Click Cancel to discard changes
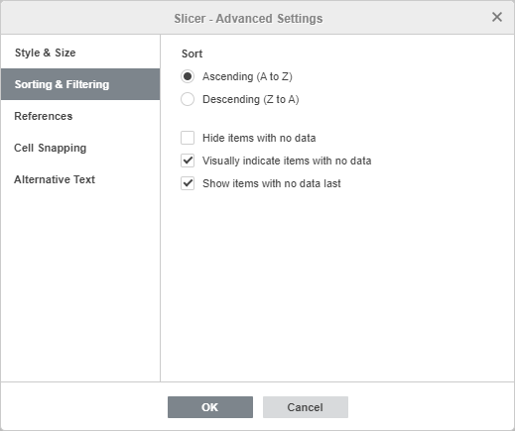 pos(306,407)
